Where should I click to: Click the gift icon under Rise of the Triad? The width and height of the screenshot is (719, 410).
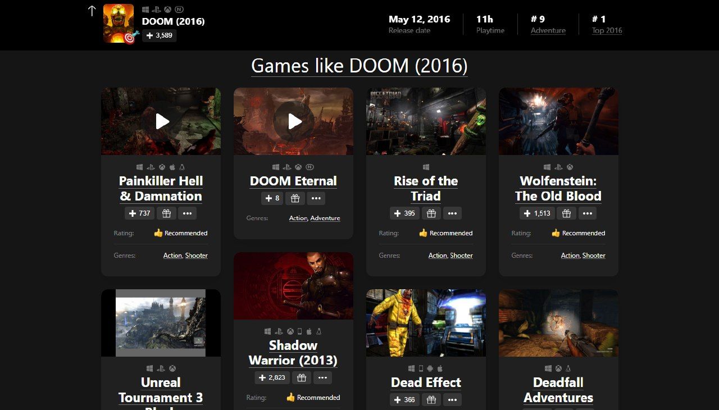point(431,213)
